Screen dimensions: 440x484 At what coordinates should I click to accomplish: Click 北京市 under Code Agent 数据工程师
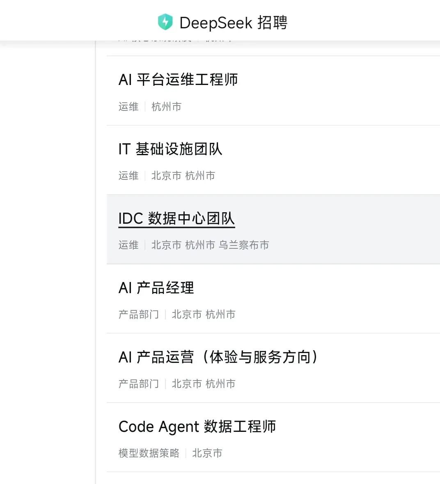coord(207,453)
